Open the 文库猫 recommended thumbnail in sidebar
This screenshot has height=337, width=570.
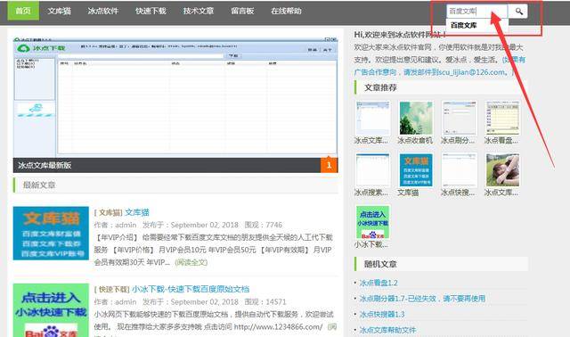point(416,170)
